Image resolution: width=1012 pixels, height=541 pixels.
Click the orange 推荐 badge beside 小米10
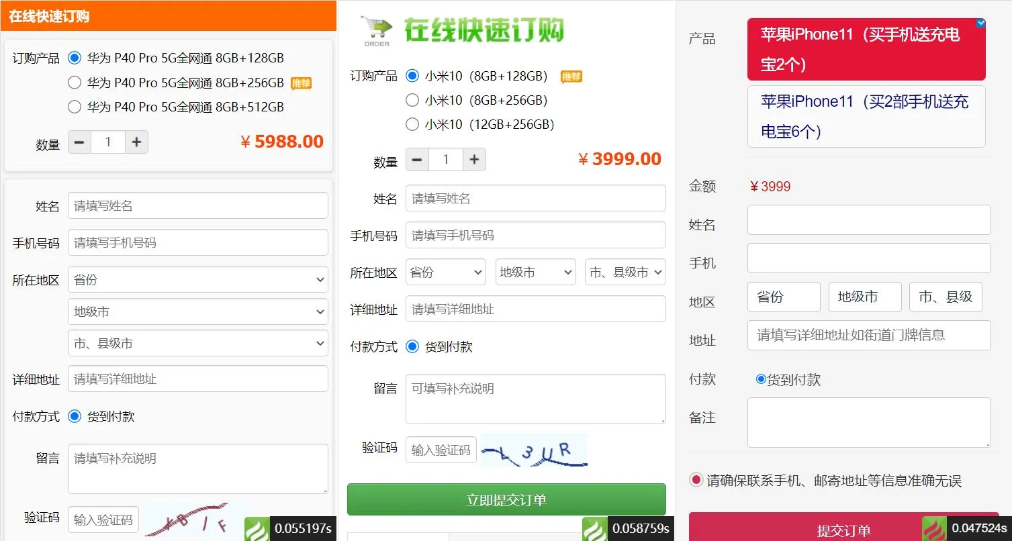[x=571, y=77]
